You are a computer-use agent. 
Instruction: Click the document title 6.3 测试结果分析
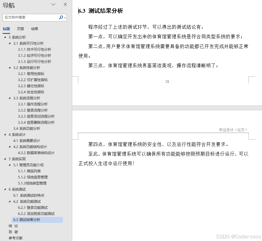[101, 11]
